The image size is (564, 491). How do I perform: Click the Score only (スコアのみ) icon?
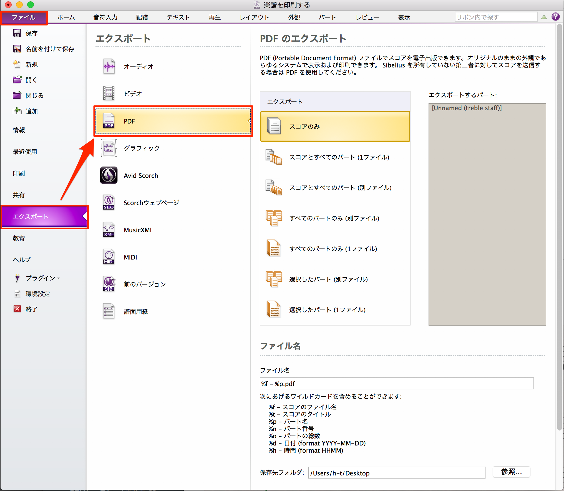(274, 126)
